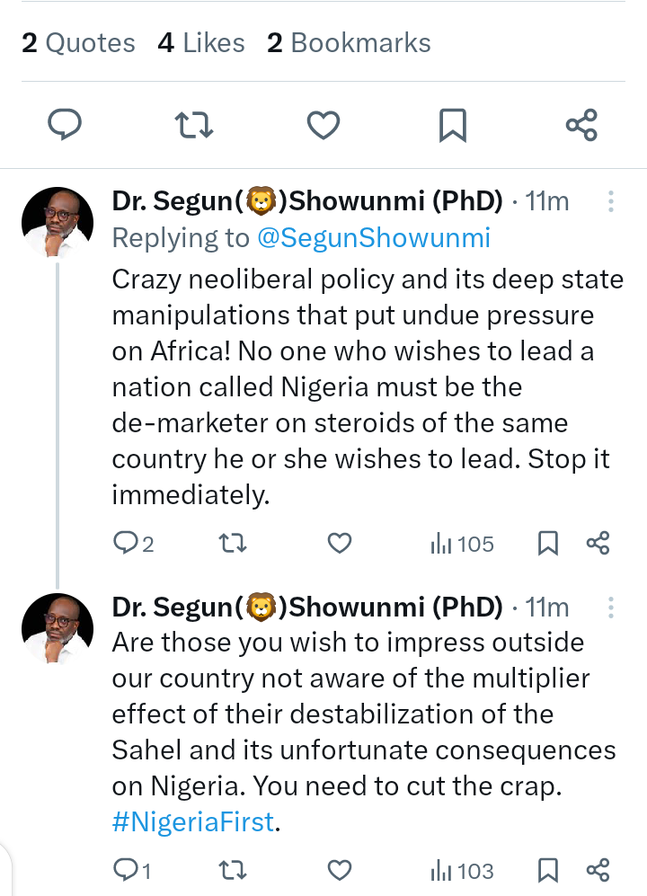Open more options on Sahel destabilization reply
Screen dimensions: 647x896
(x=610, y=608)
